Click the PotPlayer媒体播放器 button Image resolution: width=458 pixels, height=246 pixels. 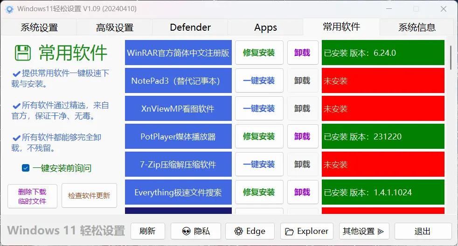[x=178, y=137]
